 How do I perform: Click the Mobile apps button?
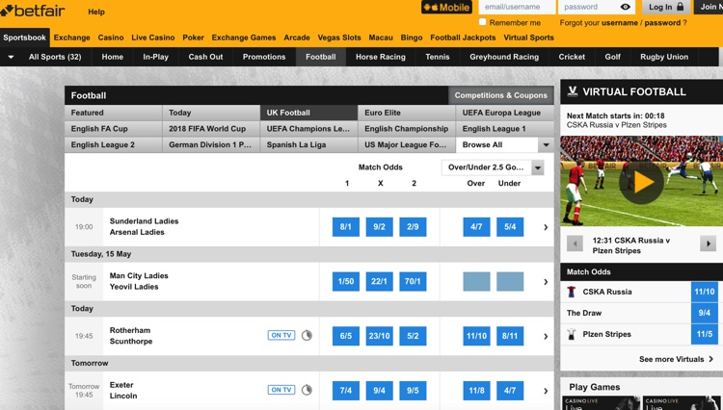click(x=446, y=8)
